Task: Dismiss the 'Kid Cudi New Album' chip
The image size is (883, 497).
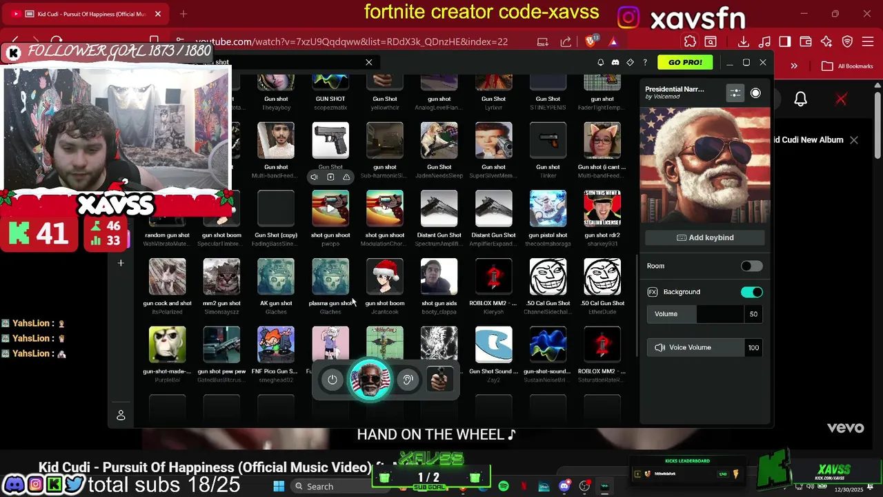Action: pyautogui.click(x=854, y=140)
